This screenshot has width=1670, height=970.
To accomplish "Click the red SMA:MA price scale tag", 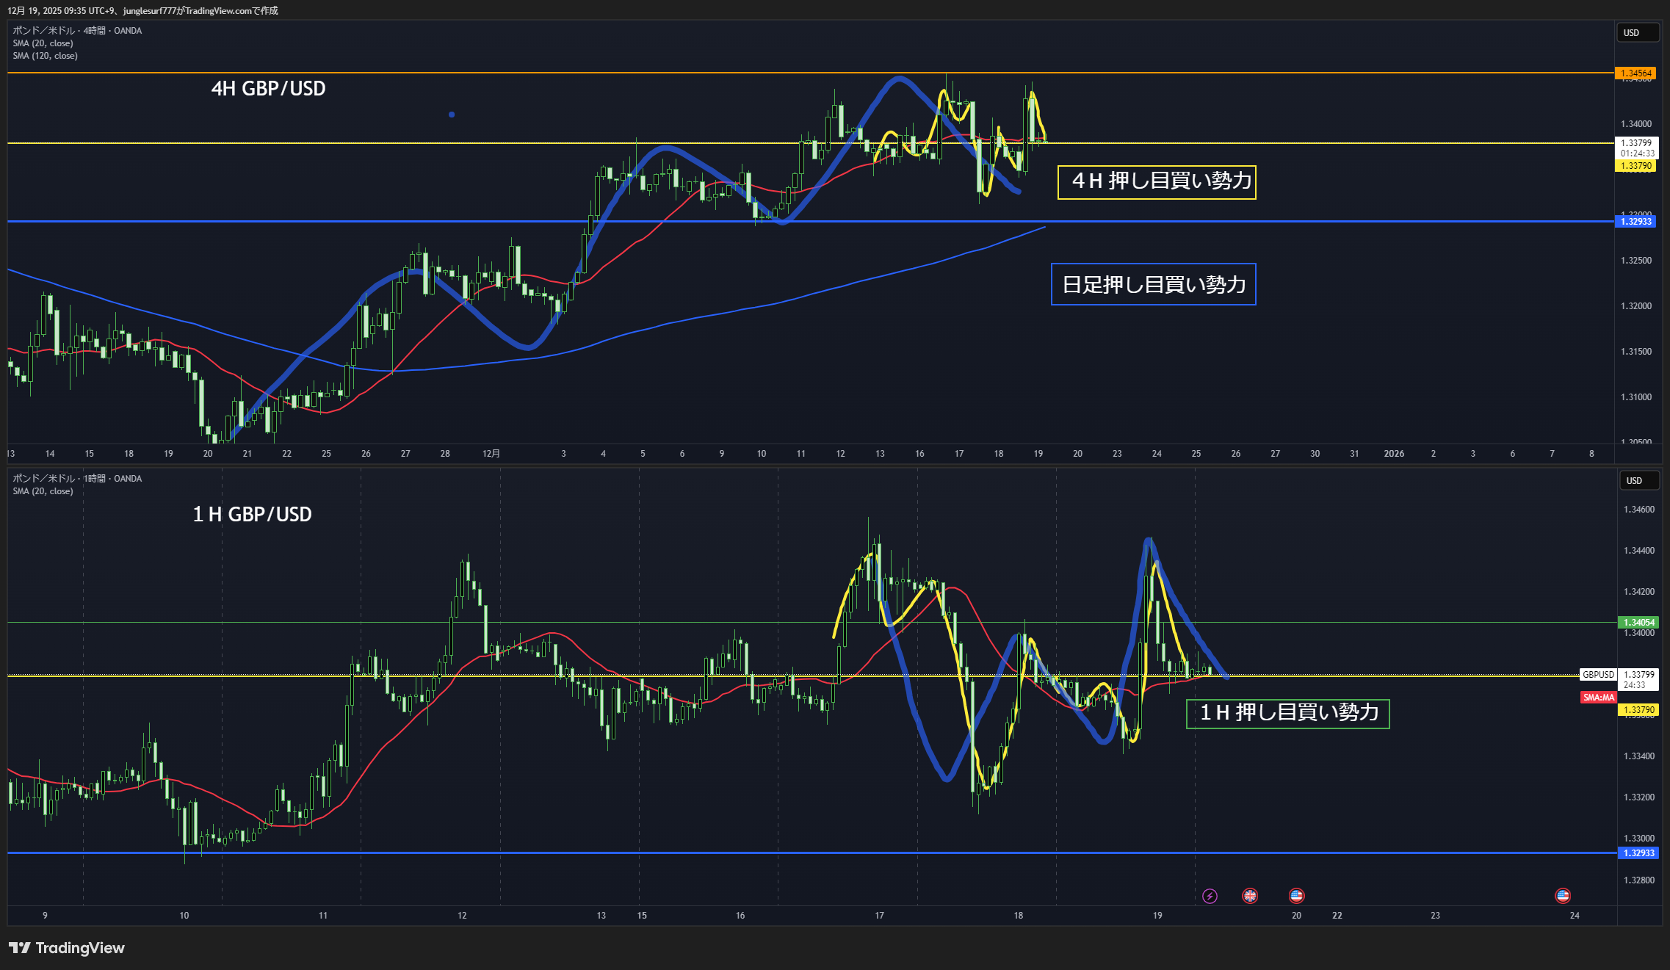I will coord(1598,698).
